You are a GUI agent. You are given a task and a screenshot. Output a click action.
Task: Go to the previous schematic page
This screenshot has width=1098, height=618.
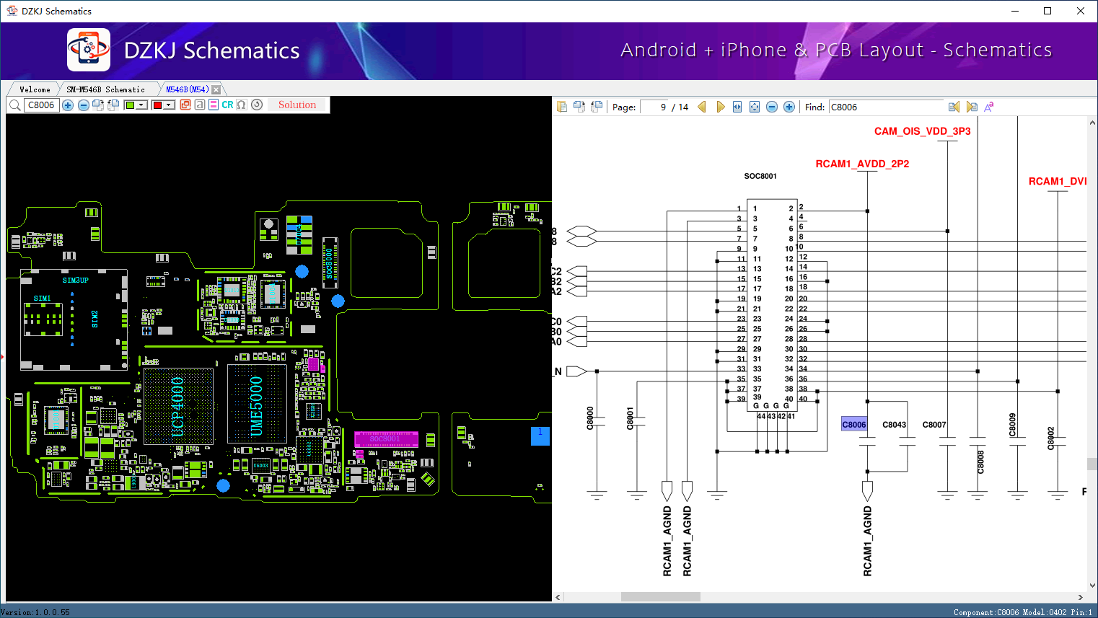click(x=702, y=107)
